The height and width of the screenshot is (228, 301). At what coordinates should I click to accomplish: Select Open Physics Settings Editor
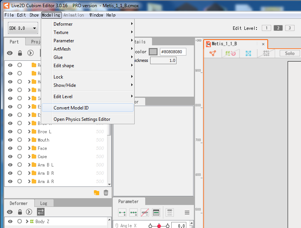88,119
